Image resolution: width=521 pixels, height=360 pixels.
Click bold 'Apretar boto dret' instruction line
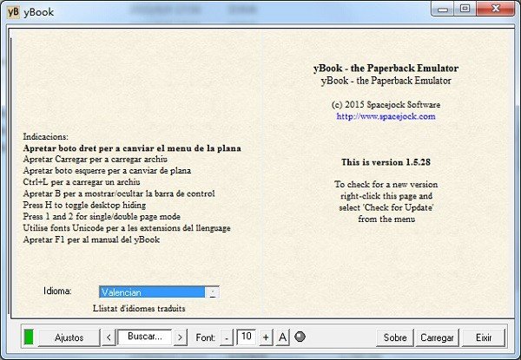[132, 148]
